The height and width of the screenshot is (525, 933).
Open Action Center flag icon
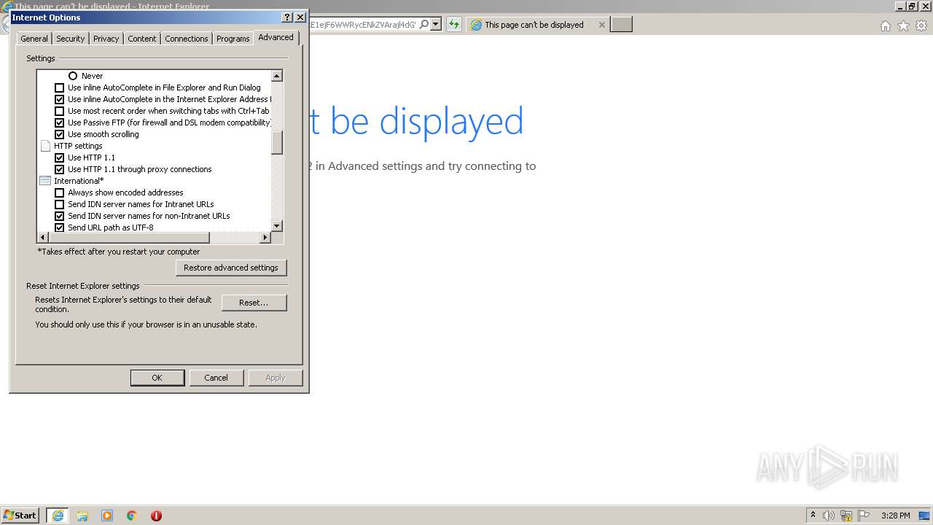pos(864,516)
